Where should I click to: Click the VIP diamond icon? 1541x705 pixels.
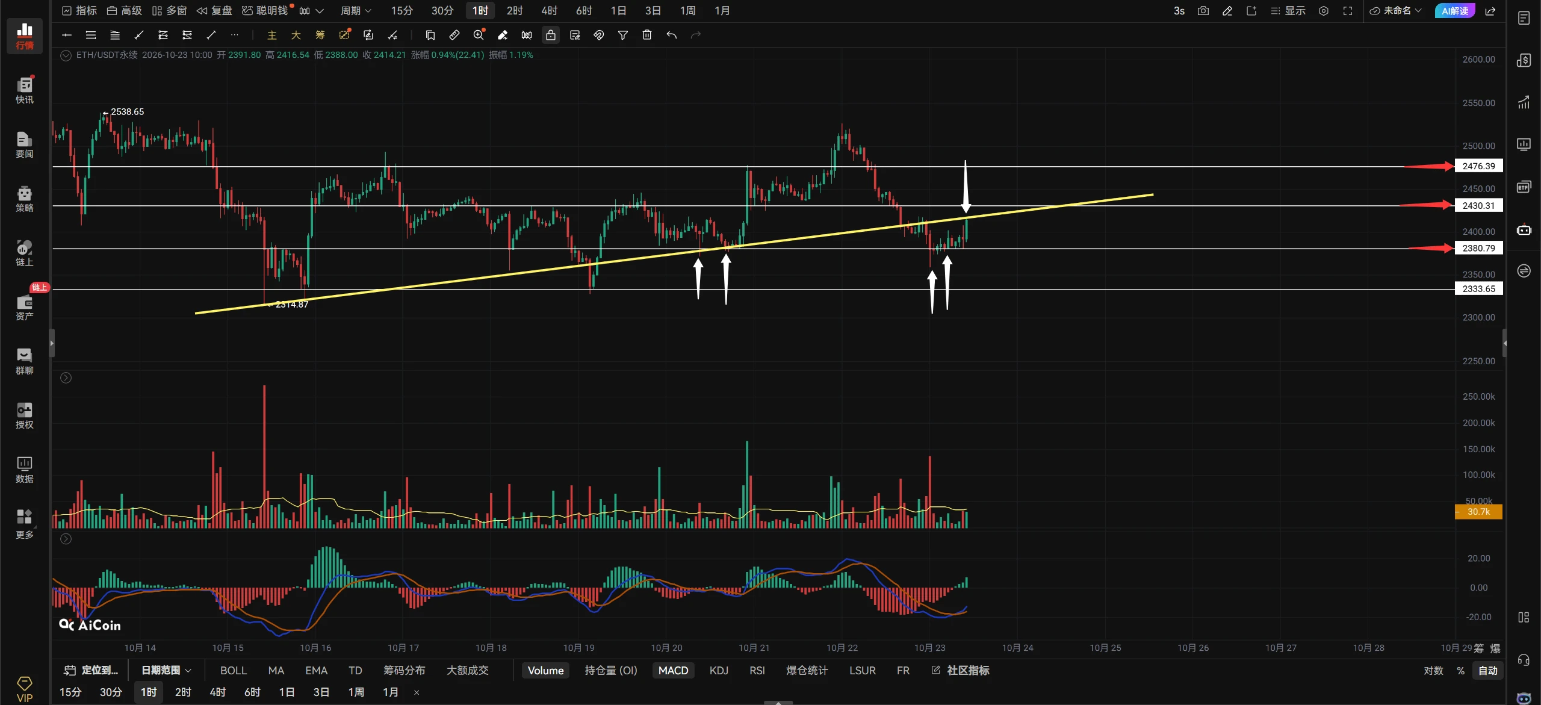25,689
